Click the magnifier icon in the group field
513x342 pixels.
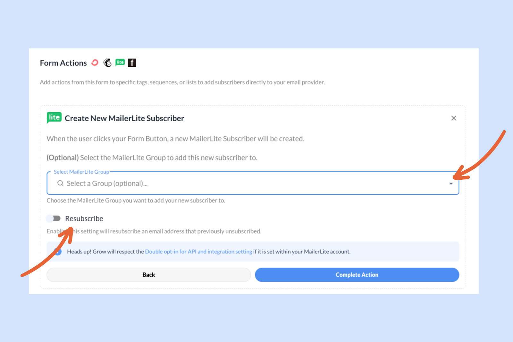(x=60, y=183)
